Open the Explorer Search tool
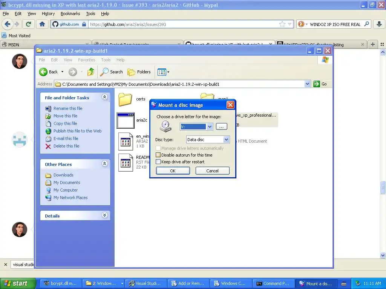Screen dimensions: 386x289 tap(112, 72)
